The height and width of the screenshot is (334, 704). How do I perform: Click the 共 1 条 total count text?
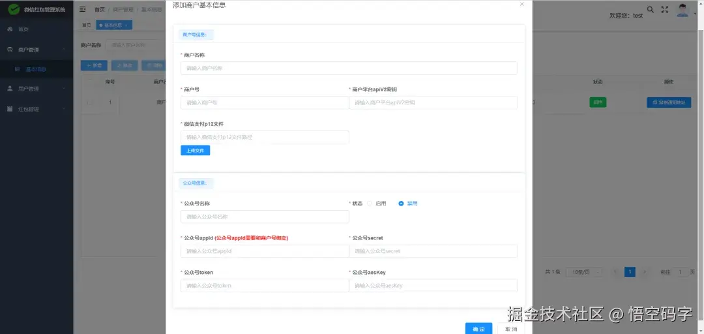click(553, 272)
